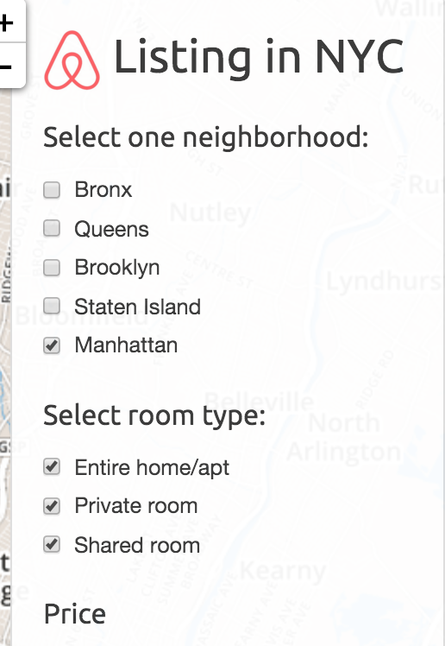Tick the Brooklyn checkbox
The height and width of the screenshot is (646, 445).
pyautogui.click(x=52, y=268)
